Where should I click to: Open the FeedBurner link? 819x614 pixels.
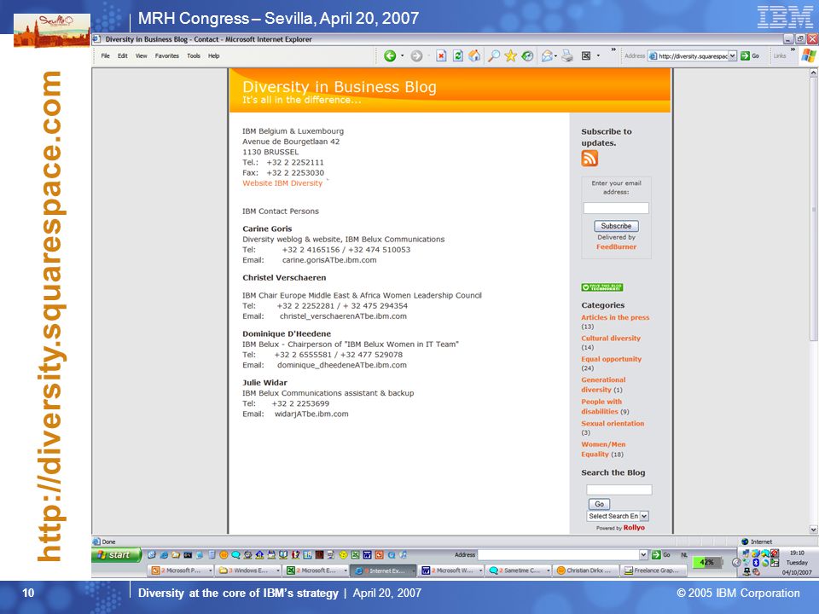616,247
